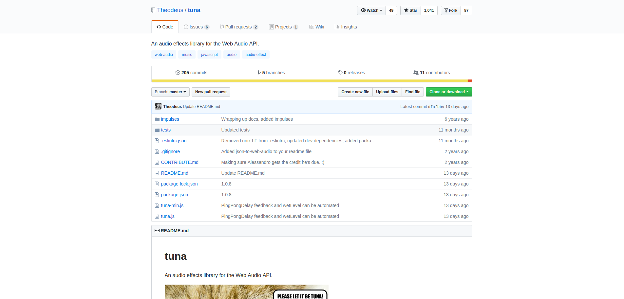Star the tuna repository

[x=410, y=10]
